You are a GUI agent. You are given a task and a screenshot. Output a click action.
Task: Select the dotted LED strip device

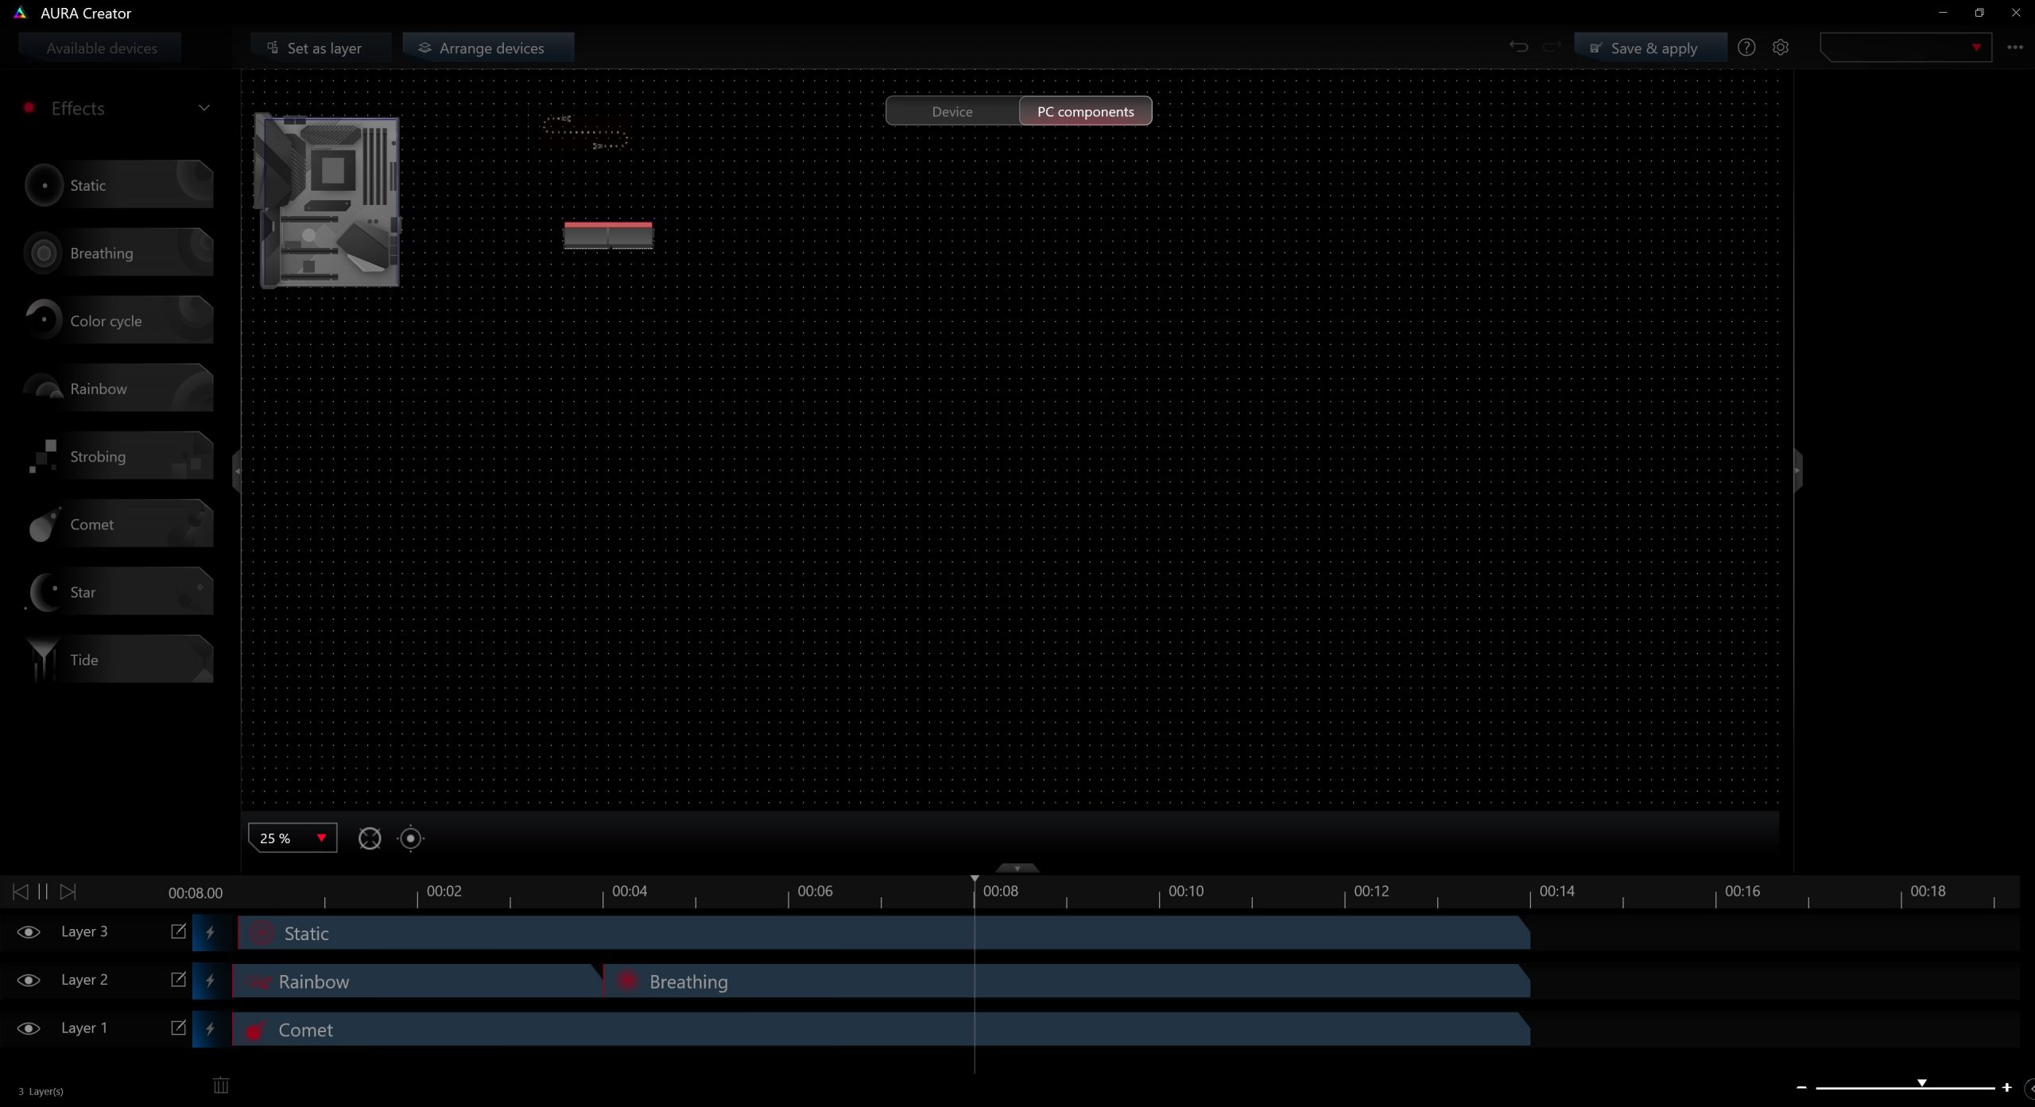coord(586,133)
